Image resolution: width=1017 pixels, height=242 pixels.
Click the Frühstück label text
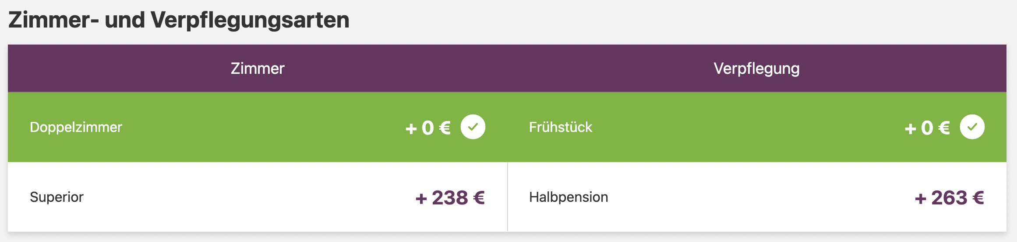point(561,127)
